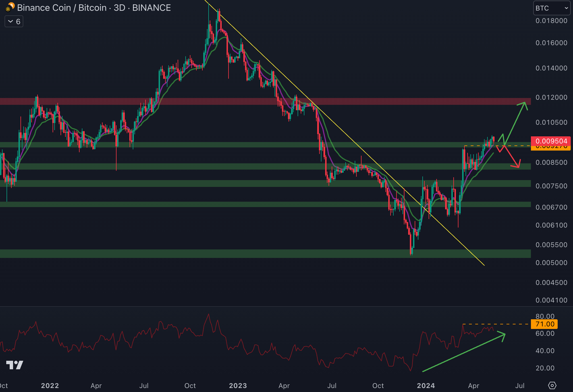Viewport: 573px width, 392px height.
Task: Click the 2024 label on time axis
Action: click(x=425, y=385)
